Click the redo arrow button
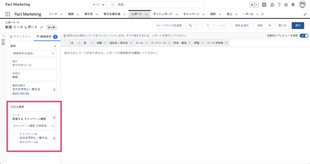 click(x=197, y=26)
